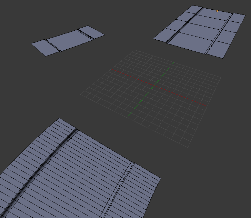Click the grid origin where axes cross
251x218 pixels.
click(154, 86)
